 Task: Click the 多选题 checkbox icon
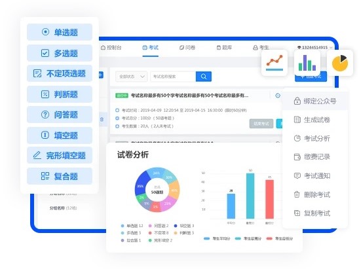coord(45,53)
